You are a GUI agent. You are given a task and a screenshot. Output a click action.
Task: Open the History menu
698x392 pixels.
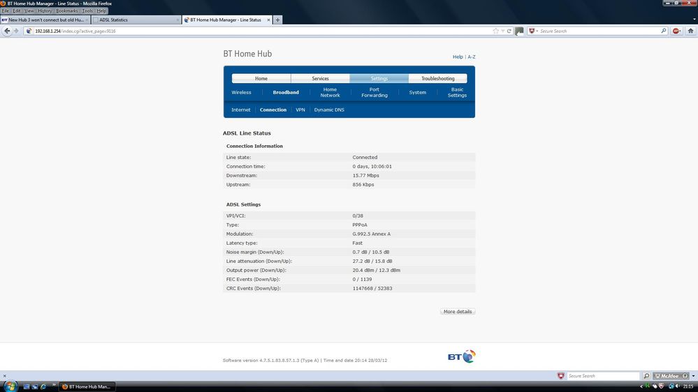[x=45, y=10]
